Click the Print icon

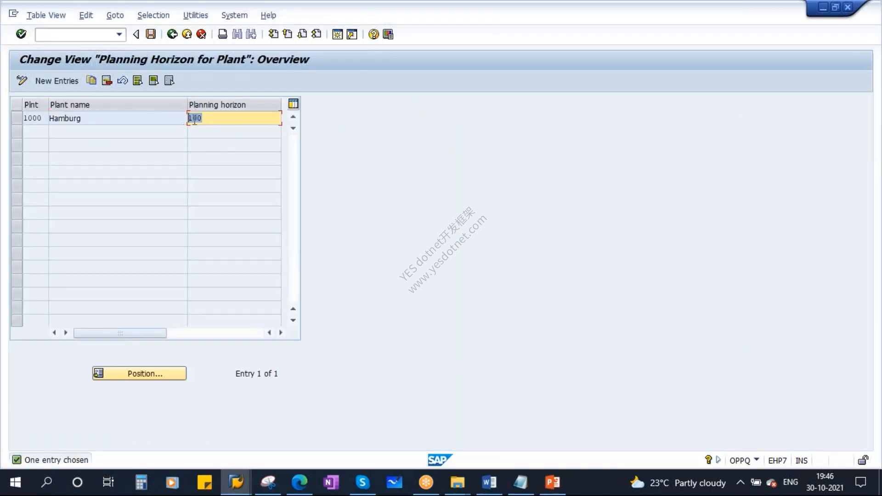click(x=223, y=34)
